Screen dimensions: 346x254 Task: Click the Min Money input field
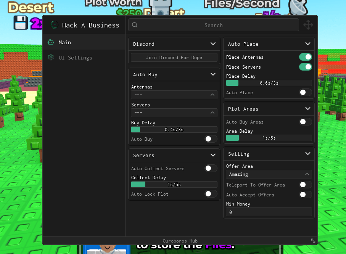269,212
